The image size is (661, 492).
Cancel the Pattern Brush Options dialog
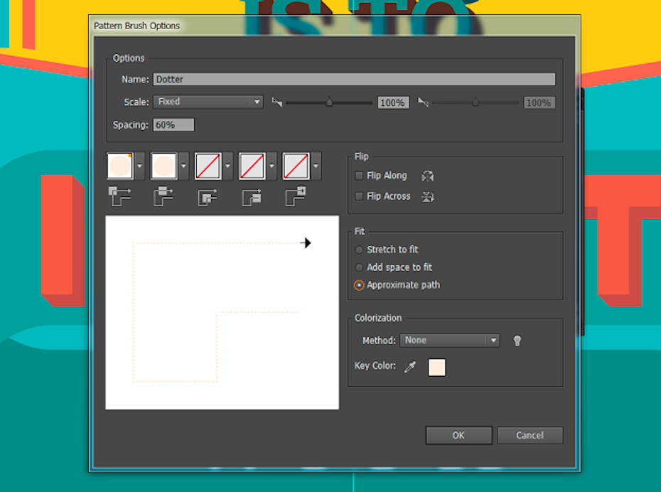tap(530, 435)
